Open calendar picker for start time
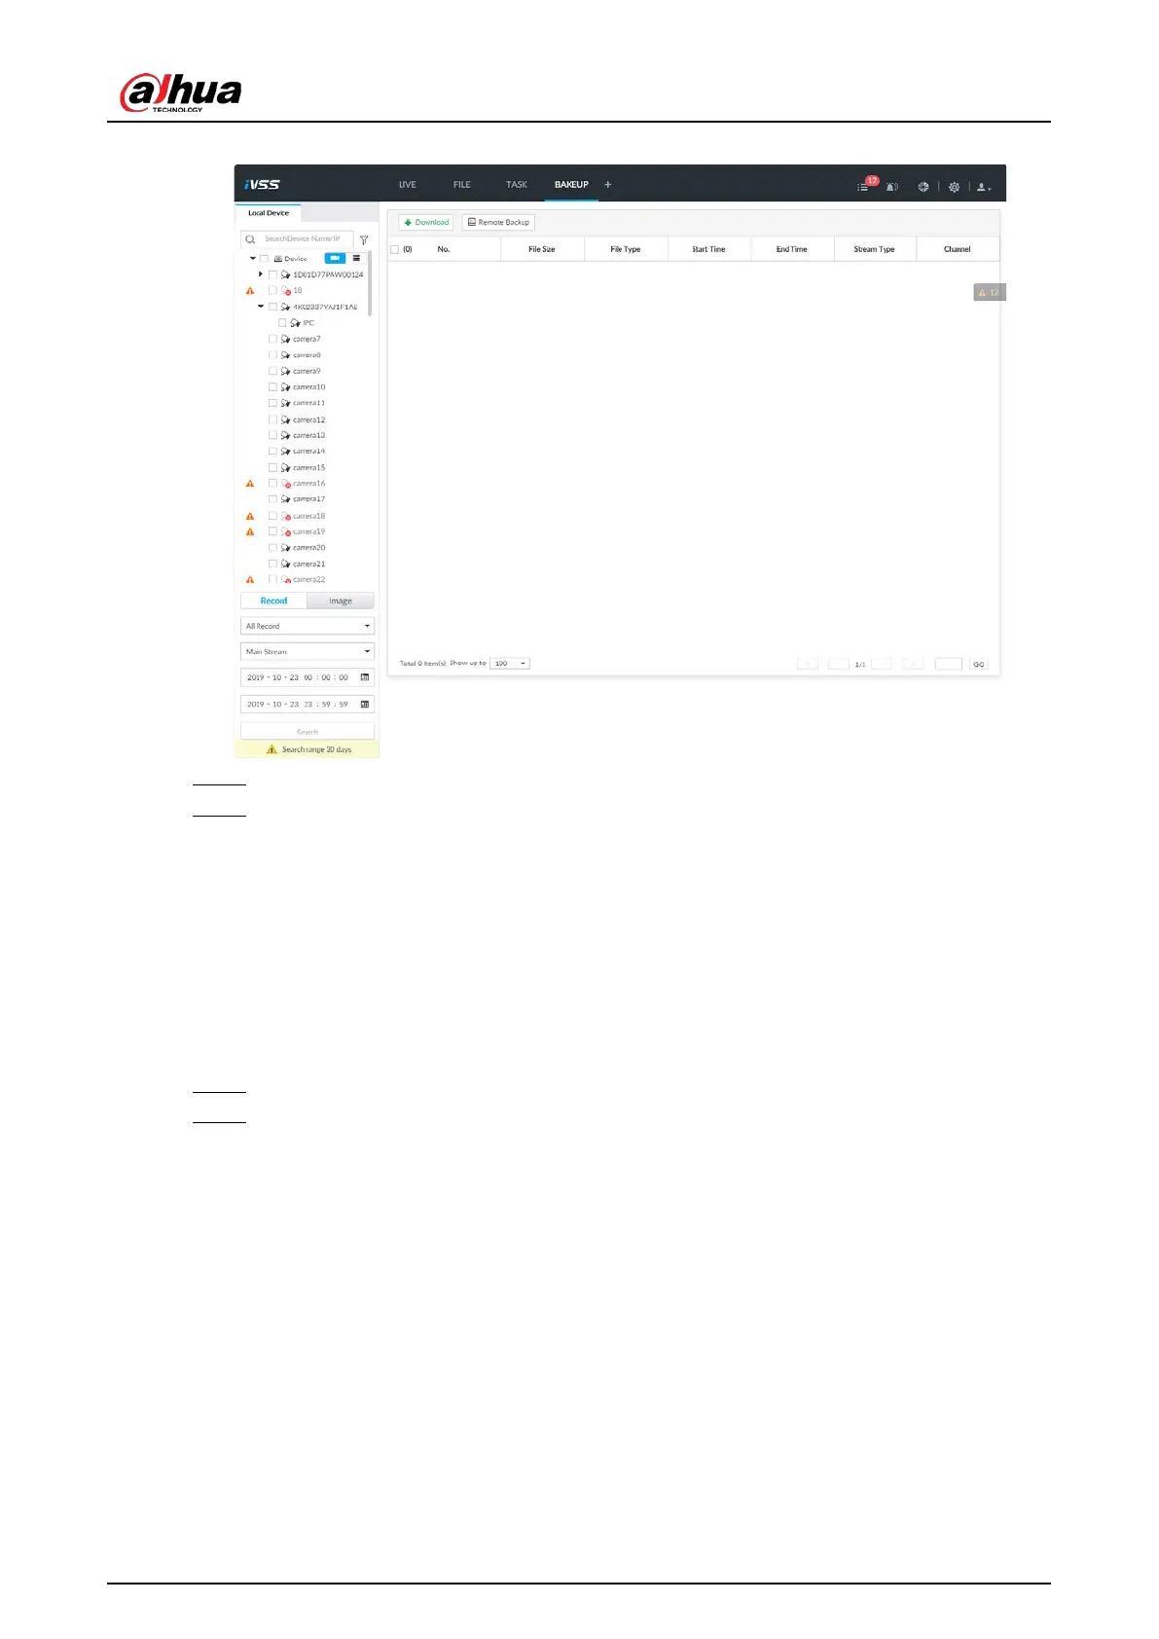This screenshot has height=1639, width=1159. tap(365, 677)
